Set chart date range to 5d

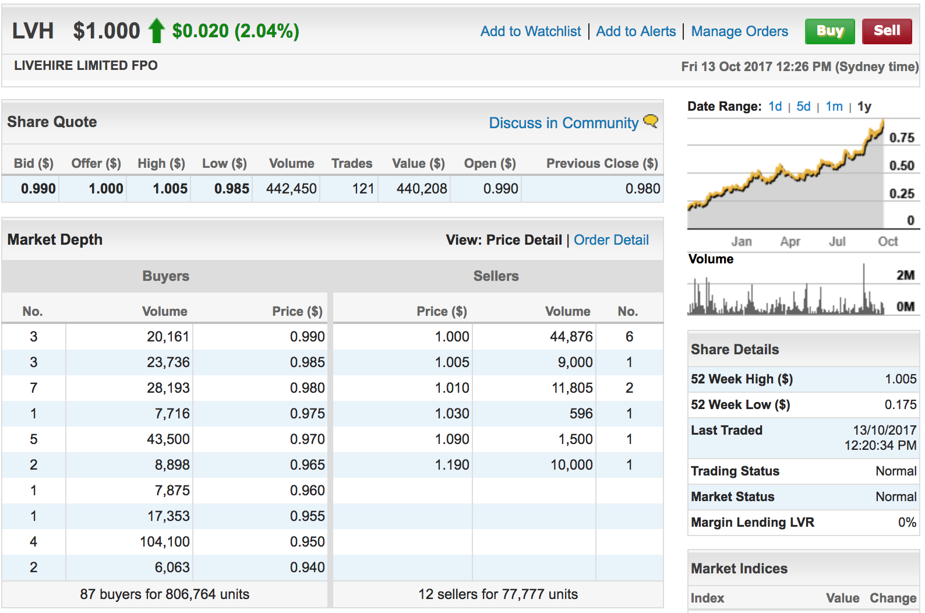(x=803, y=107)
